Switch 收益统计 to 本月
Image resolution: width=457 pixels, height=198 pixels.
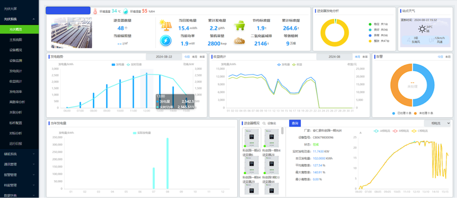(357, 57)
